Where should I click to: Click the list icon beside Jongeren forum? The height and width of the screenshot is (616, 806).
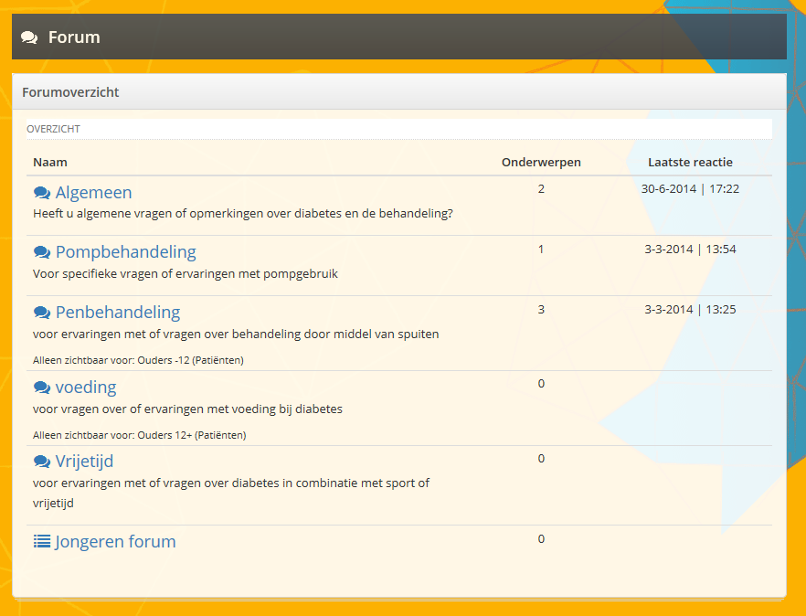[x=42, y=542]
